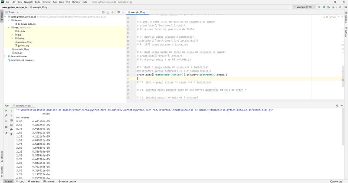Toggle the Favorites sidebar tab
Viewport: 348px width, 183px height.
pos(2,172)
